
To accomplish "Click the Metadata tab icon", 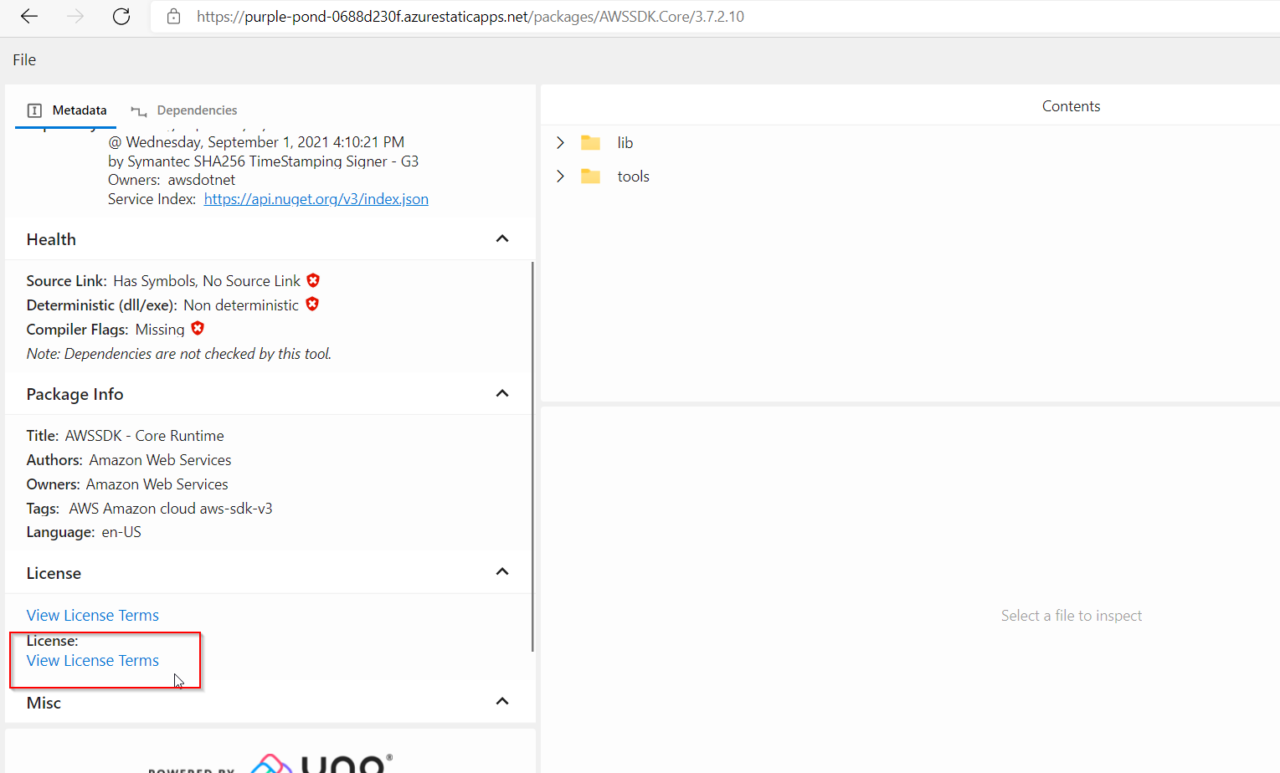I will click(34, 110).
